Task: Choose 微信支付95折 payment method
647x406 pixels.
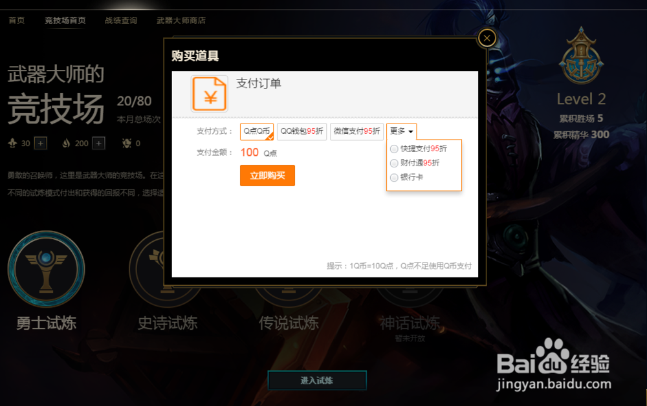Action: [356, 131]
